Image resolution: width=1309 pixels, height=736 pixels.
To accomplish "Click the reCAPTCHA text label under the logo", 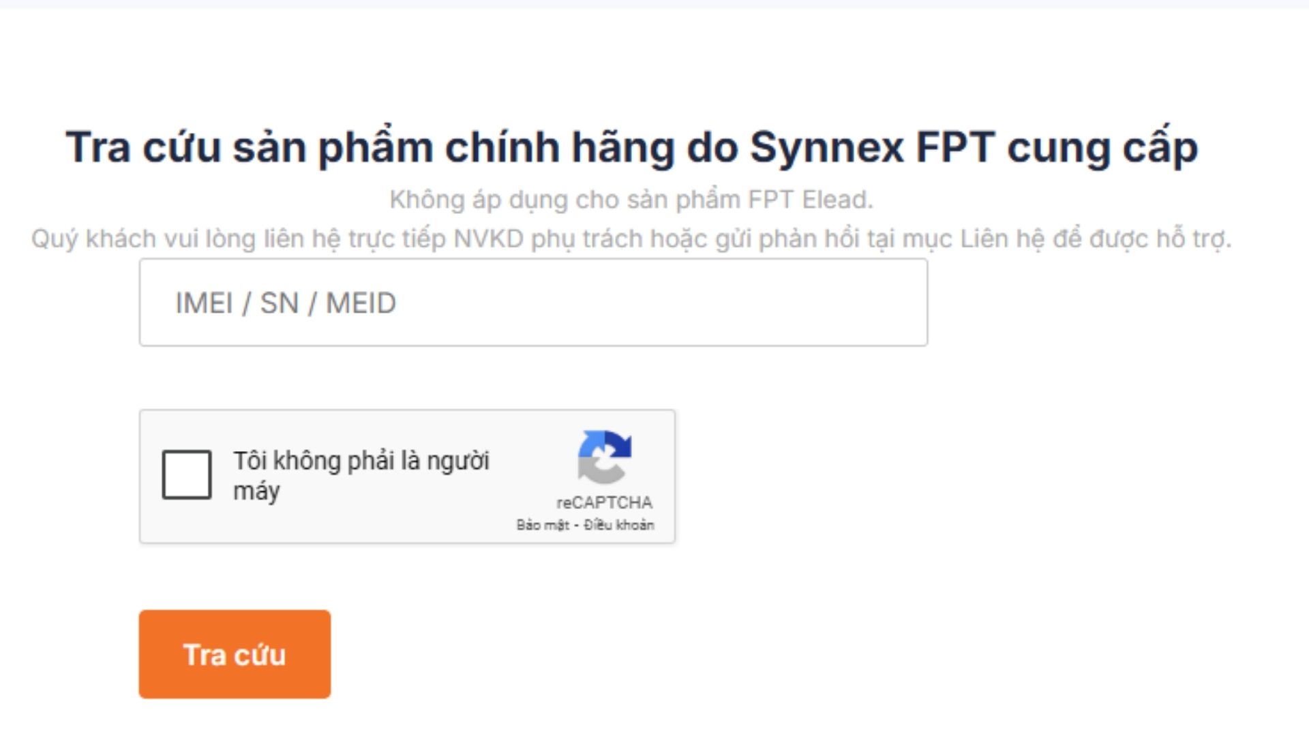I will coord(604,503).
